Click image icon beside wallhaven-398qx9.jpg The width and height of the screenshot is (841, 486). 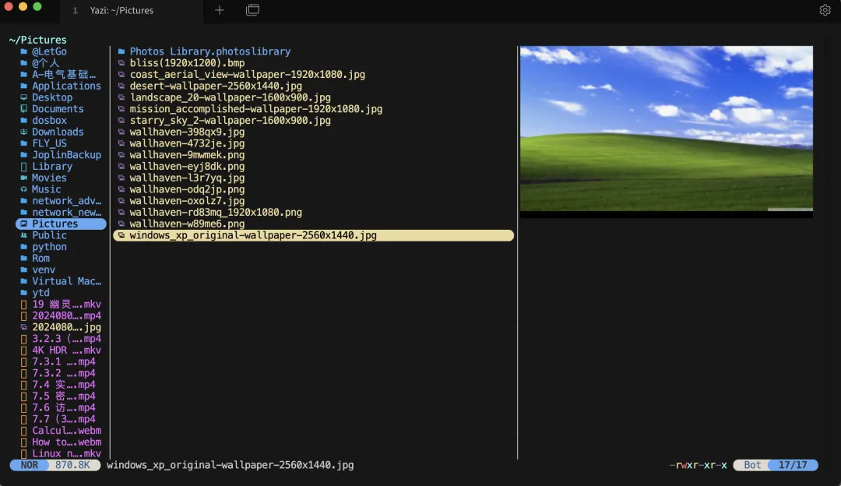pos(121,132)
